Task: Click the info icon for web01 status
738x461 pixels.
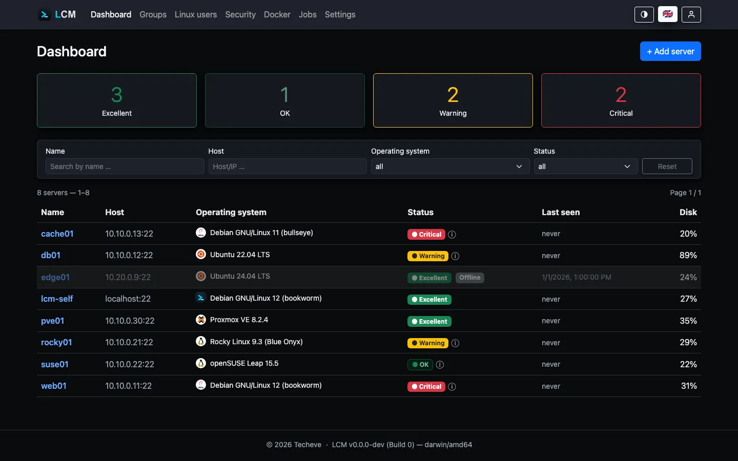Action: pyautogui.click(x=452, y=387)
